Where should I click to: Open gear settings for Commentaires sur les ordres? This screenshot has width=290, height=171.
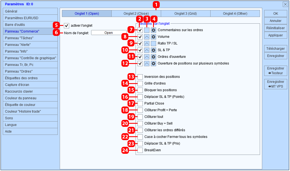(x=153, y=30)
